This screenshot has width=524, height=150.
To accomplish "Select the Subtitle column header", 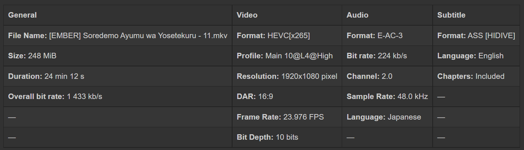I will [451, 15].
